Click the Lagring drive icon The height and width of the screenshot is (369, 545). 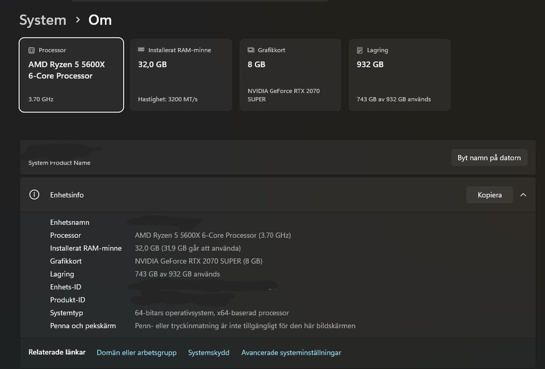coord(360,51)
